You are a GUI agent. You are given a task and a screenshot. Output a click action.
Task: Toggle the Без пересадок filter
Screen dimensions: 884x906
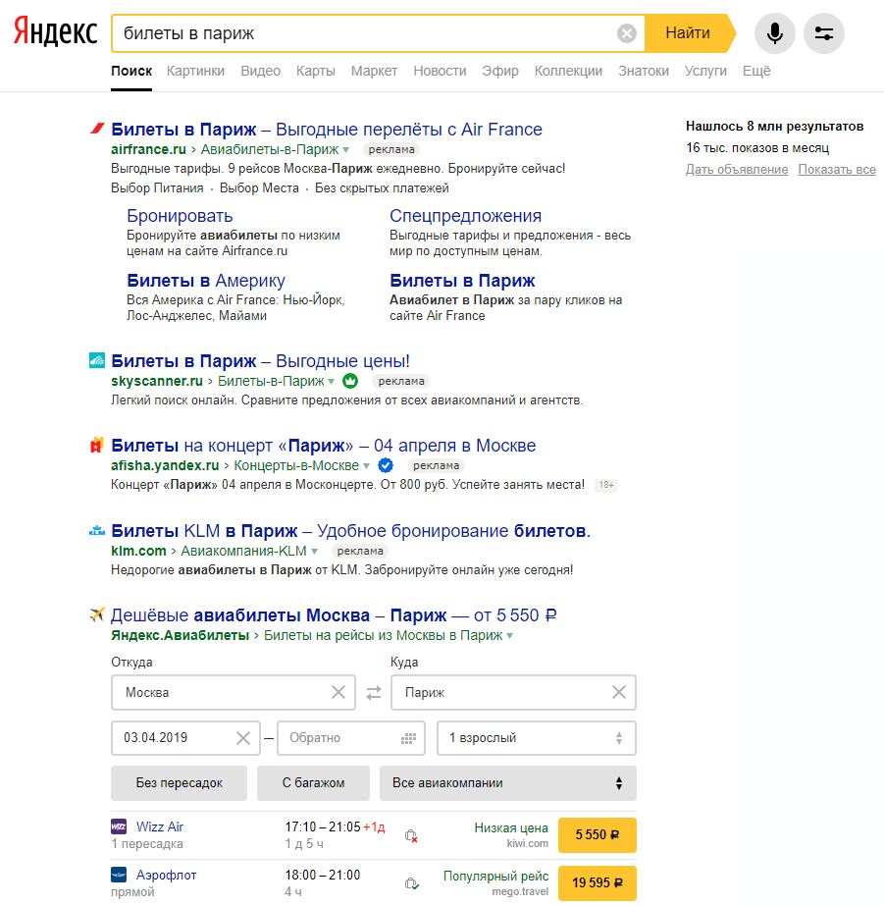179,783
